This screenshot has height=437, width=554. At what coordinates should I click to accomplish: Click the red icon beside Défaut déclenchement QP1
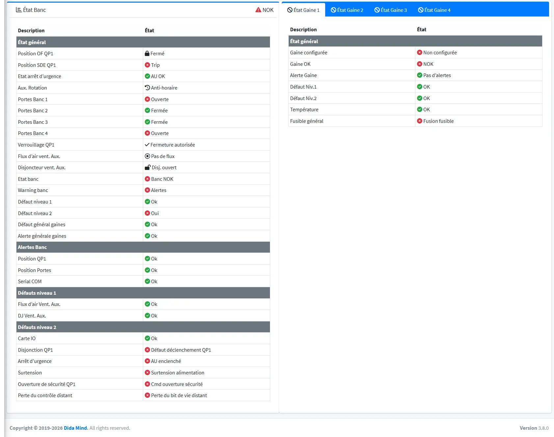point(147,350)
